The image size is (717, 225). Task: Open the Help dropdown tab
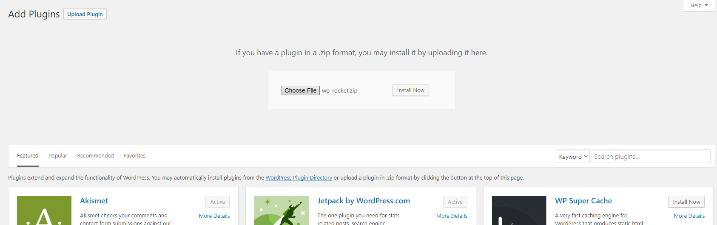(699, 6)
